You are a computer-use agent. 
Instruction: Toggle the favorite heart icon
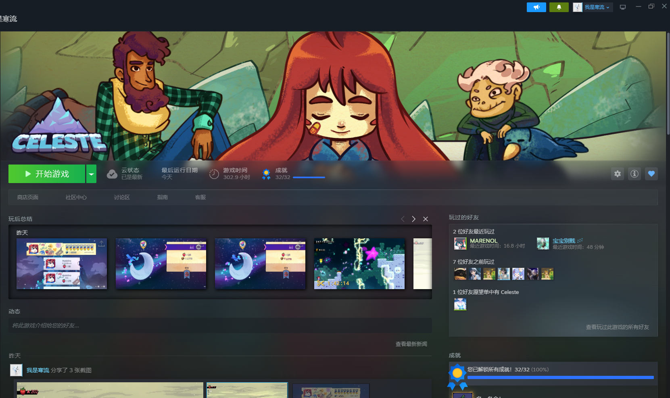(651, 174)
